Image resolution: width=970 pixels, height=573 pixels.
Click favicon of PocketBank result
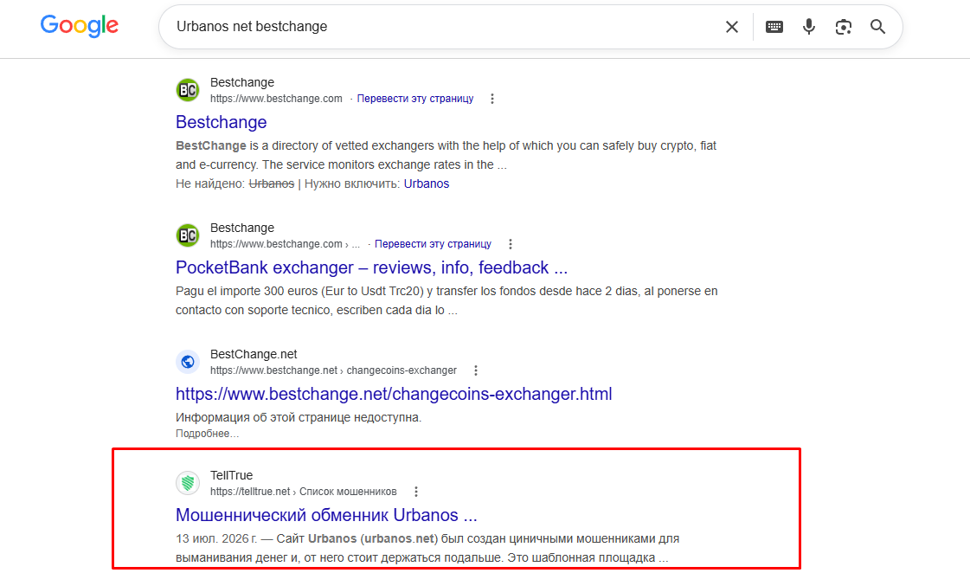(x=188, y=235)
